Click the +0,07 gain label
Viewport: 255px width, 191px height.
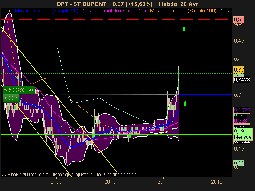[11, 98]
